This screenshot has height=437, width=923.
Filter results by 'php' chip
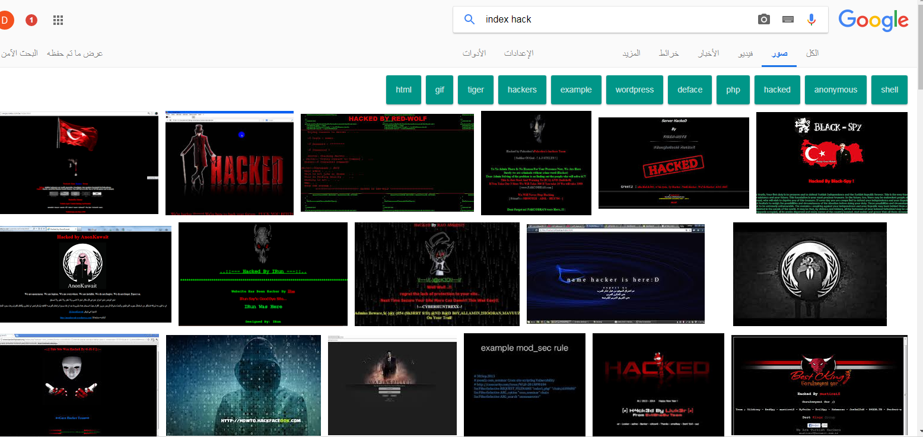point(733,90)
